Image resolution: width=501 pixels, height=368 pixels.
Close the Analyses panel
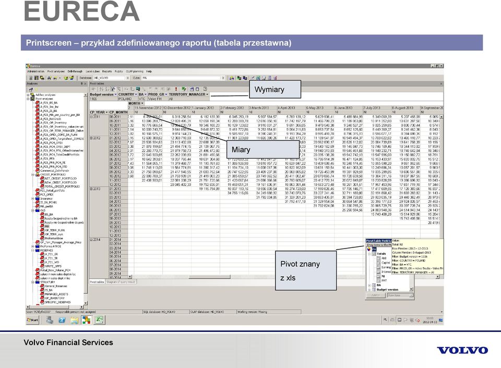click(x=85, y=84)
